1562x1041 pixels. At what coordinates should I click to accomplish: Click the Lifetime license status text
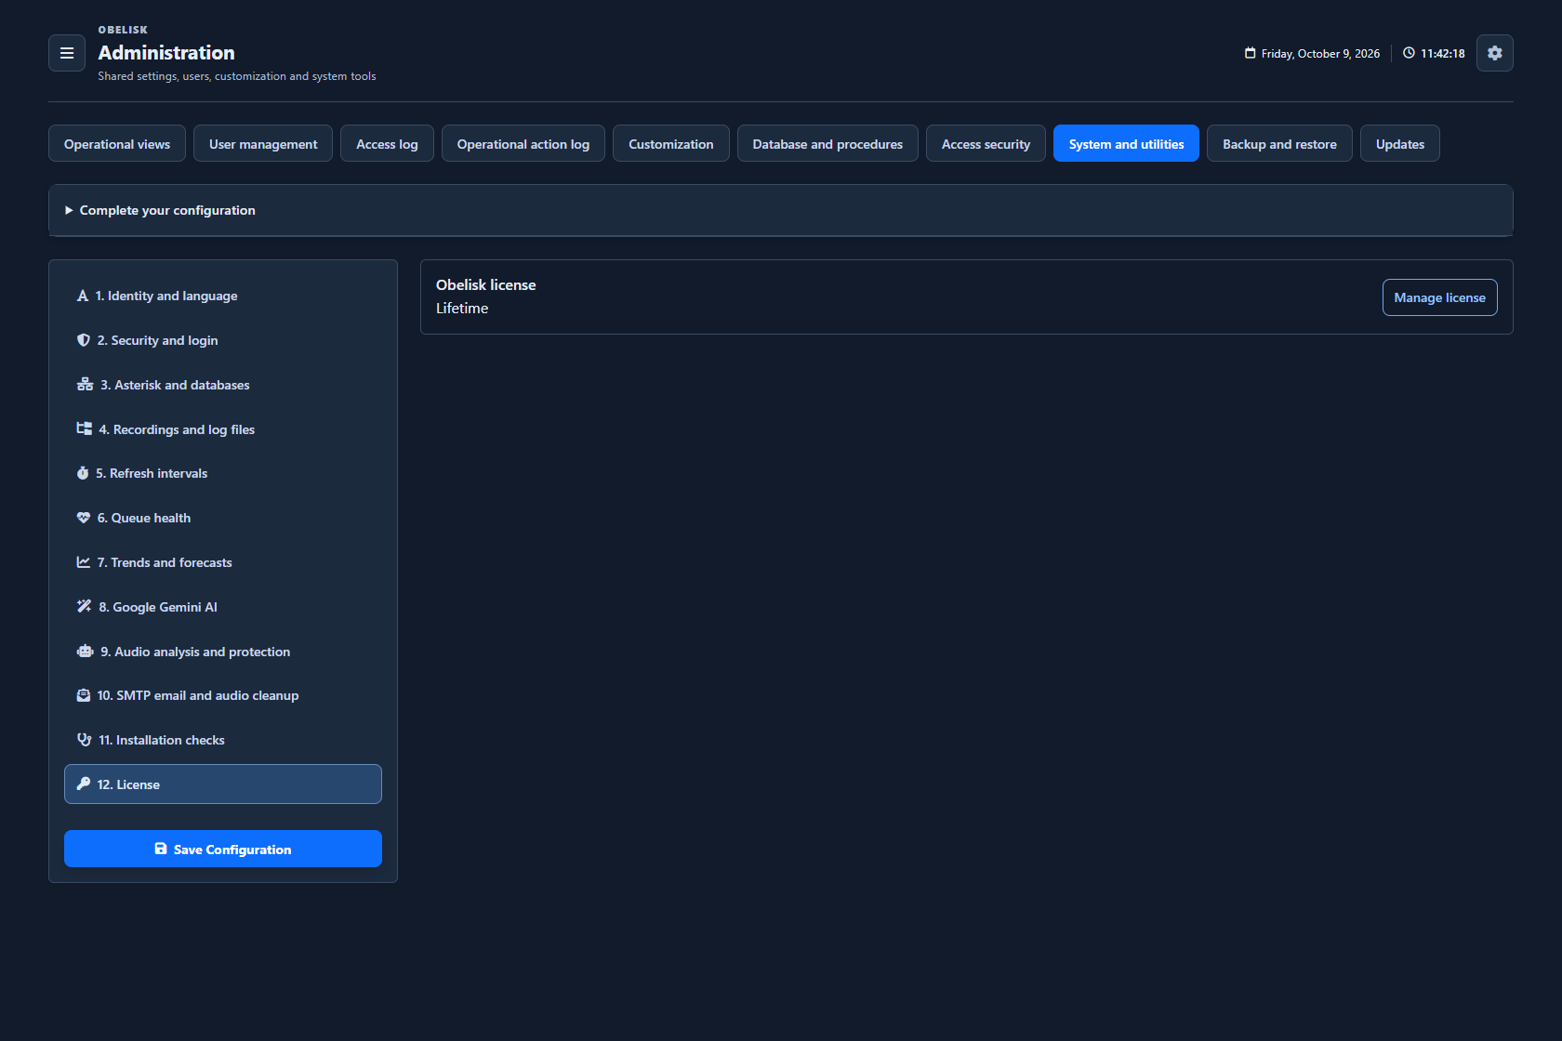pos(462,309)
